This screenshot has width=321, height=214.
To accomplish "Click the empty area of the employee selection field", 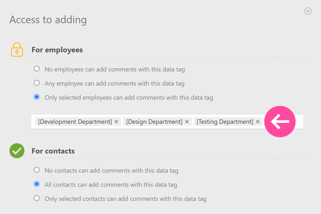I will (299, 122).
